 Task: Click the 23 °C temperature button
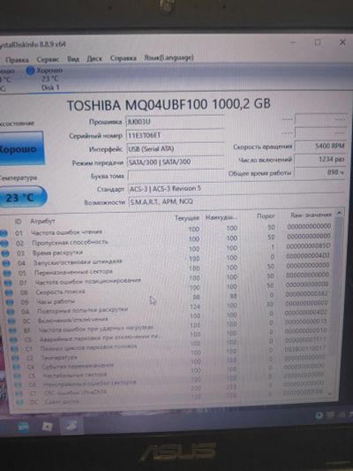23,198
